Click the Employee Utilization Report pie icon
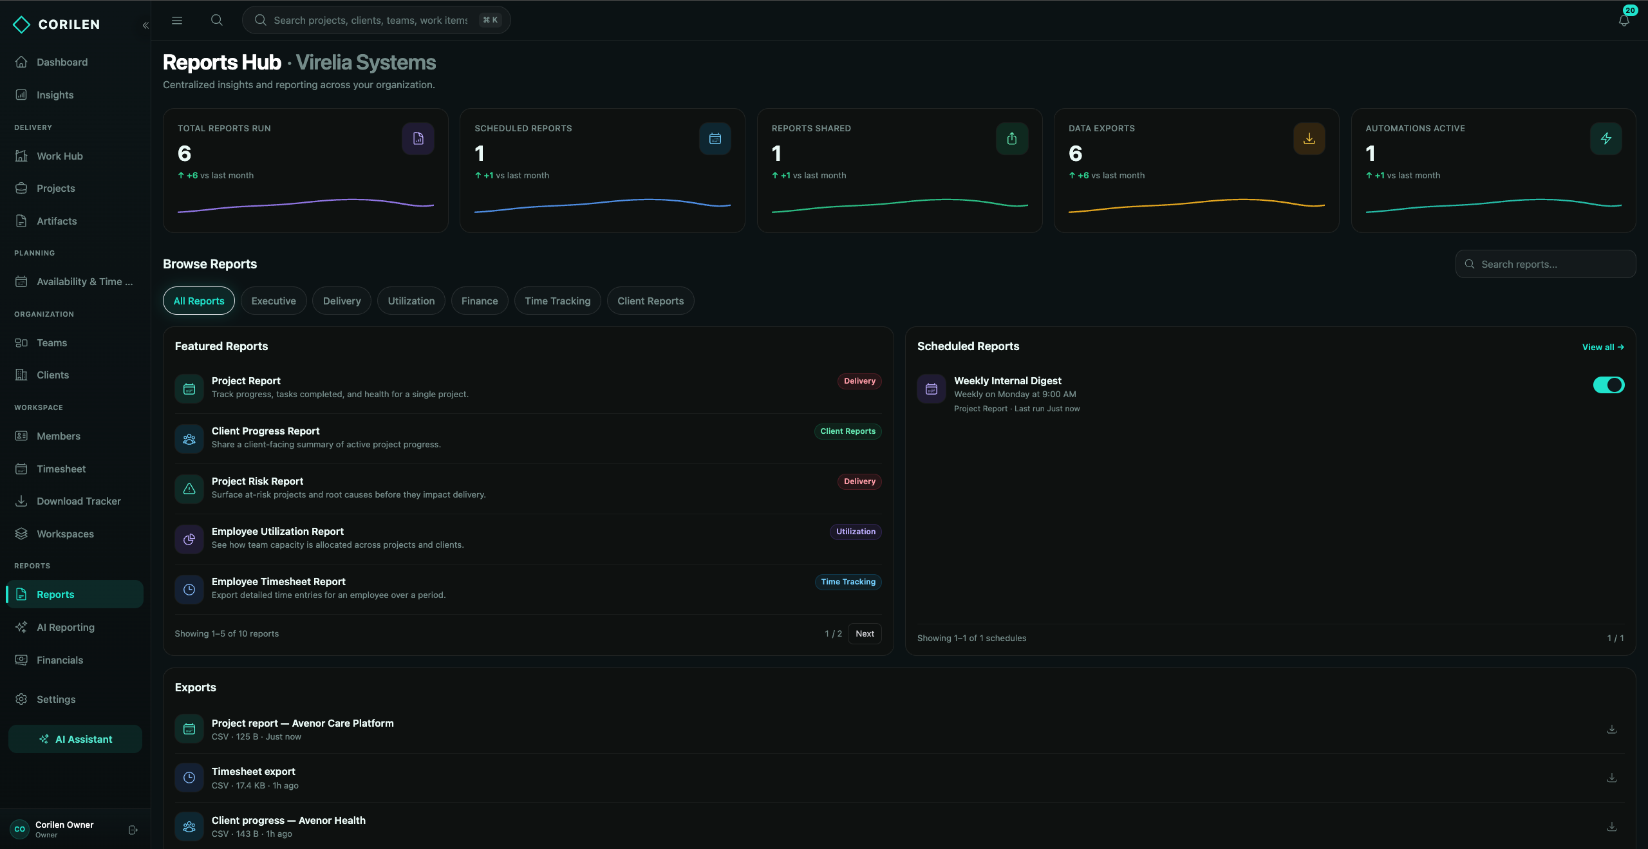This screenshot has height=849, width=1648. (189, 539)
